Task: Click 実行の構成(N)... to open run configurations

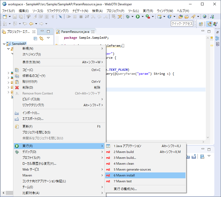Action: click(125, 189)
